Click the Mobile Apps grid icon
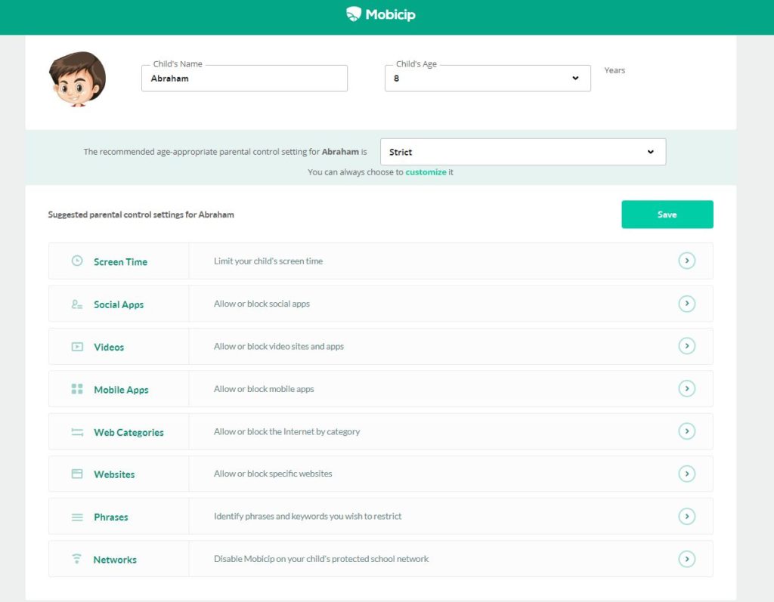 76,388
